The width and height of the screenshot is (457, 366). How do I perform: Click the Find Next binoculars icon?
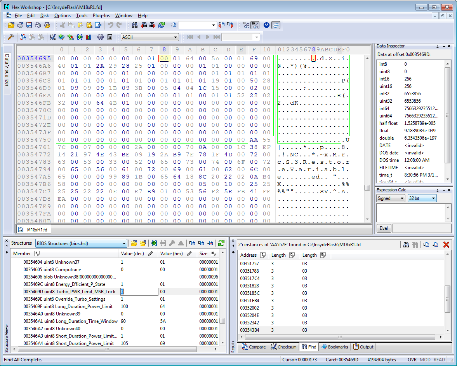[x=153, y=25]
